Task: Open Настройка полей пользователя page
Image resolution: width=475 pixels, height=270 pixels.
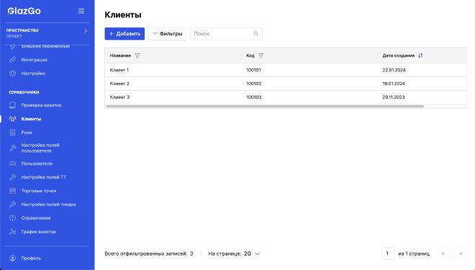Action: pos(40,148)
